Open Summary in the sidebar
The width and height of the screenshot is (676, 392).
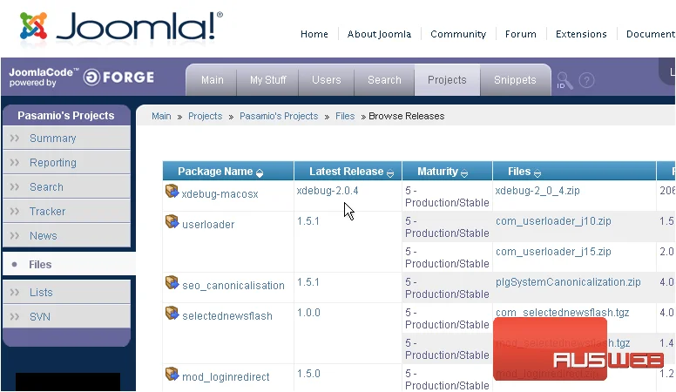tap(66, 138)
